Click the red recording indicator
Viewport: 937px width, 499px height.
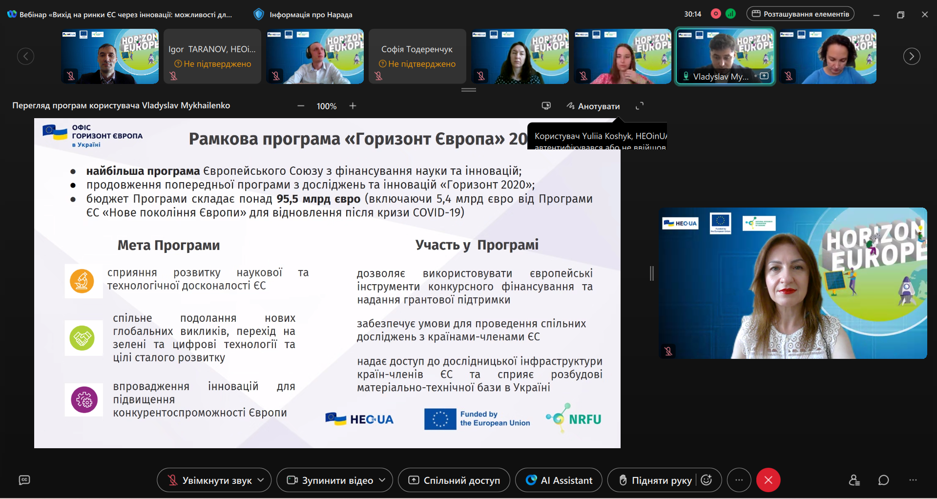tap(716, 14)
